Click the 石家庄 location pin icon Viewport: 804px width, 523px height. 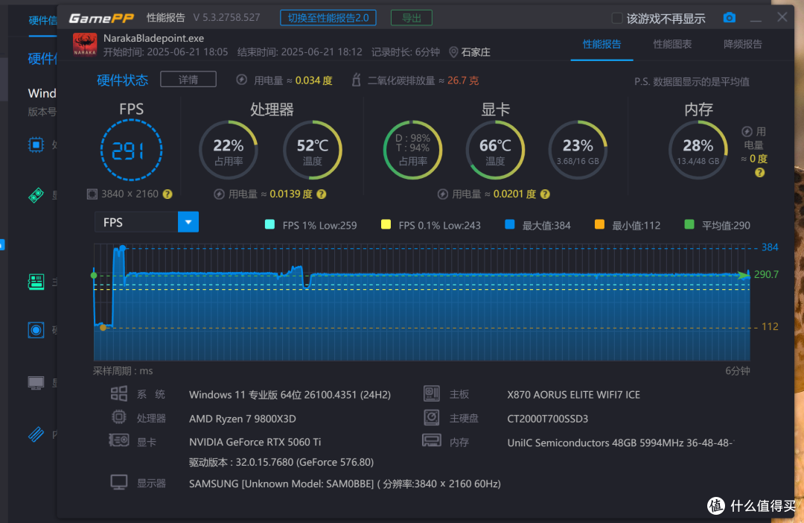coord(453,52)
